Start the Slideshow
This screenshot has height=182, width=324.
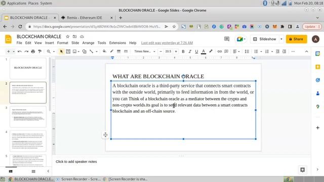(265, 39)
